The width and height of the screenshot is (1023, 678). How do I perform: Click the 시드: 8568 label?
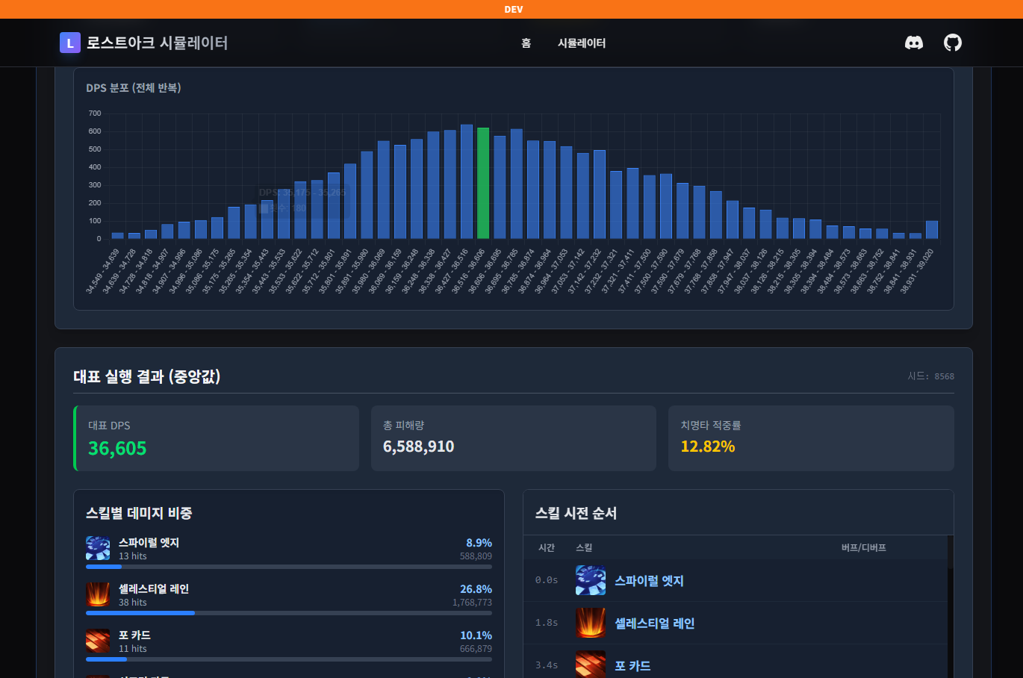click(x=931, y=376)
